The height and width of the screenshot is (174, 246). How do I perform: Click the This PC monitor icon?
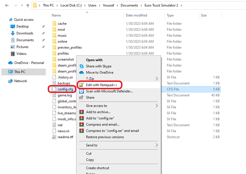(11, 72)
